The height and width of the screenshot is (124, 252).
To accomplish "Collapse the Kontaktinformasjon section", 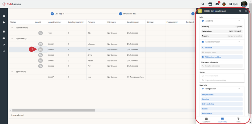I will [239, 42].
